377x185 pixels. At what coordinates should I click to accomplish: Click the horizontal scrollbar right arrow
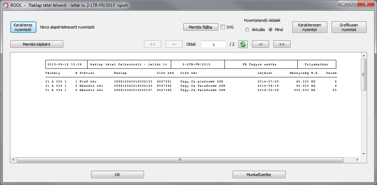click(358, 160)
